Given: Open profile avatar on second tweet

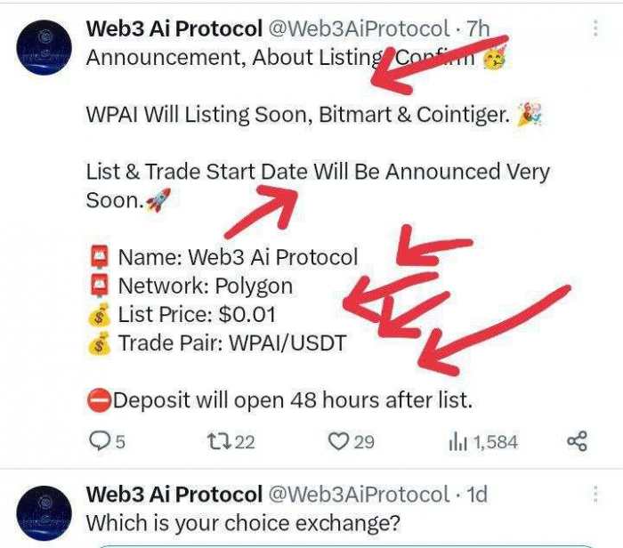Looking at the screenshot, I should click(44, 513).
